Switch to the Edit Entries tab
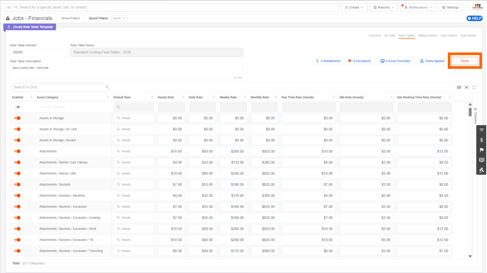The width and height of the screenshot is (487, 273). click(x=468, y=36)
